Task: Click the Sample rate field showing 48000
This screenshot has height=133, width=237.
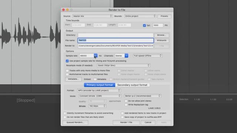Action: coord(87,56)
